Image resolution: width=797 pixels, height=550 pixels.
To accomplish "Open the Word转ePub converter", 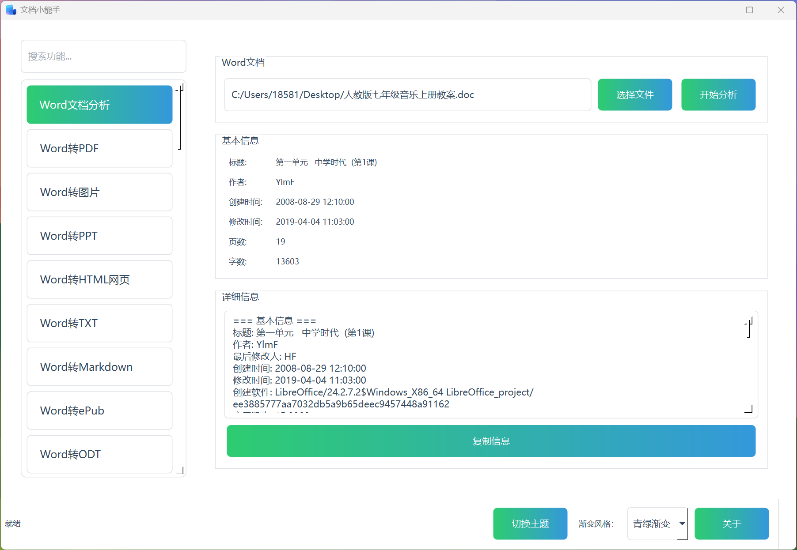I will pyautogui.click(x=99, y=411).
